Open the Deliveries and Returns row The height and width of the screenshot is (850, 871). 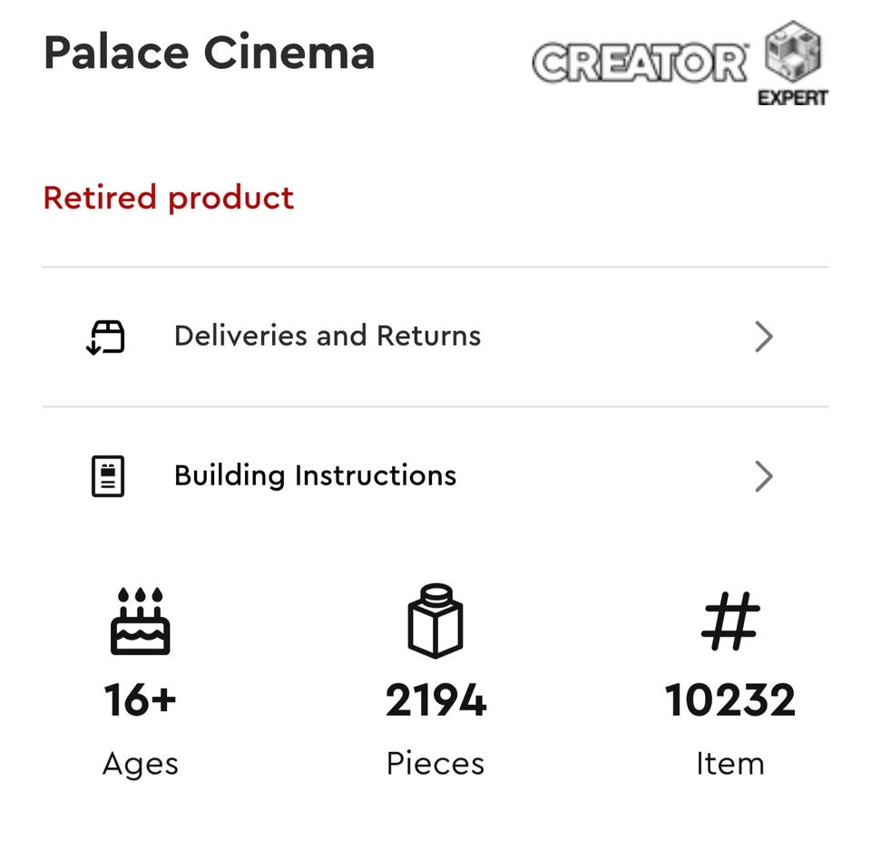328,337
